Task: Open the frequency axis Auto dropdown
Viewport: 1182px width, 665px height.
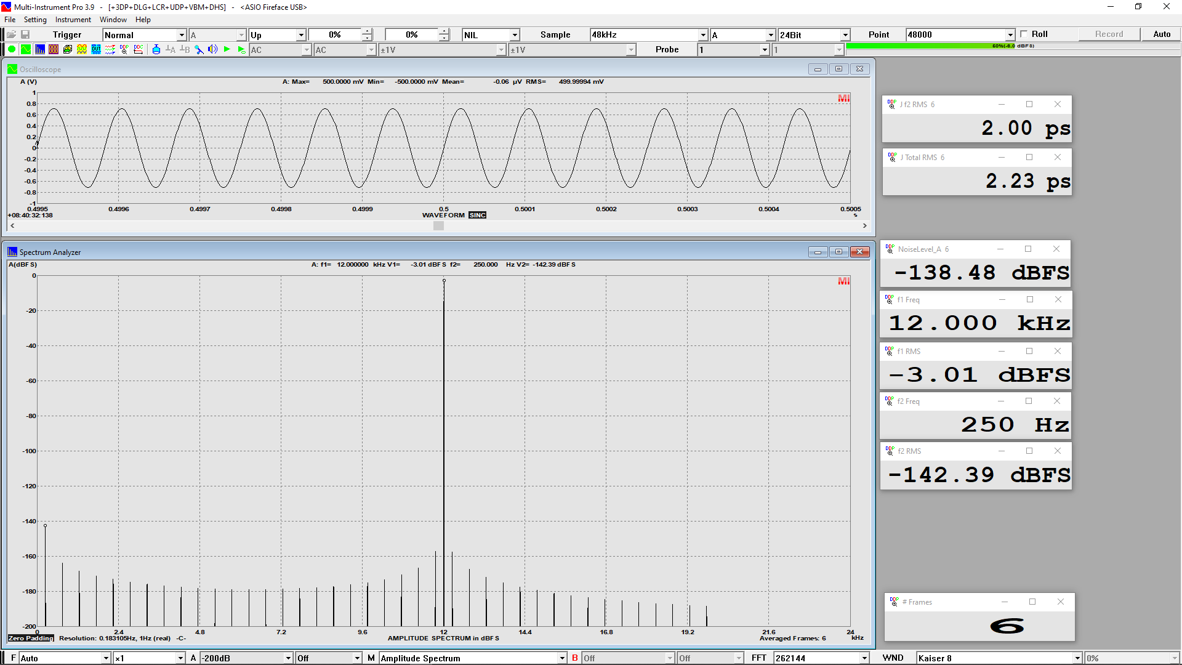Action: point(65,658)
